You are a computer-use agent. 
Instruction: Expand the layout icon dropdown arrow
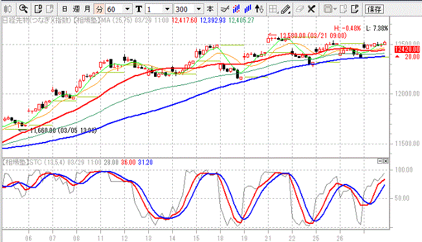point(335,10)
